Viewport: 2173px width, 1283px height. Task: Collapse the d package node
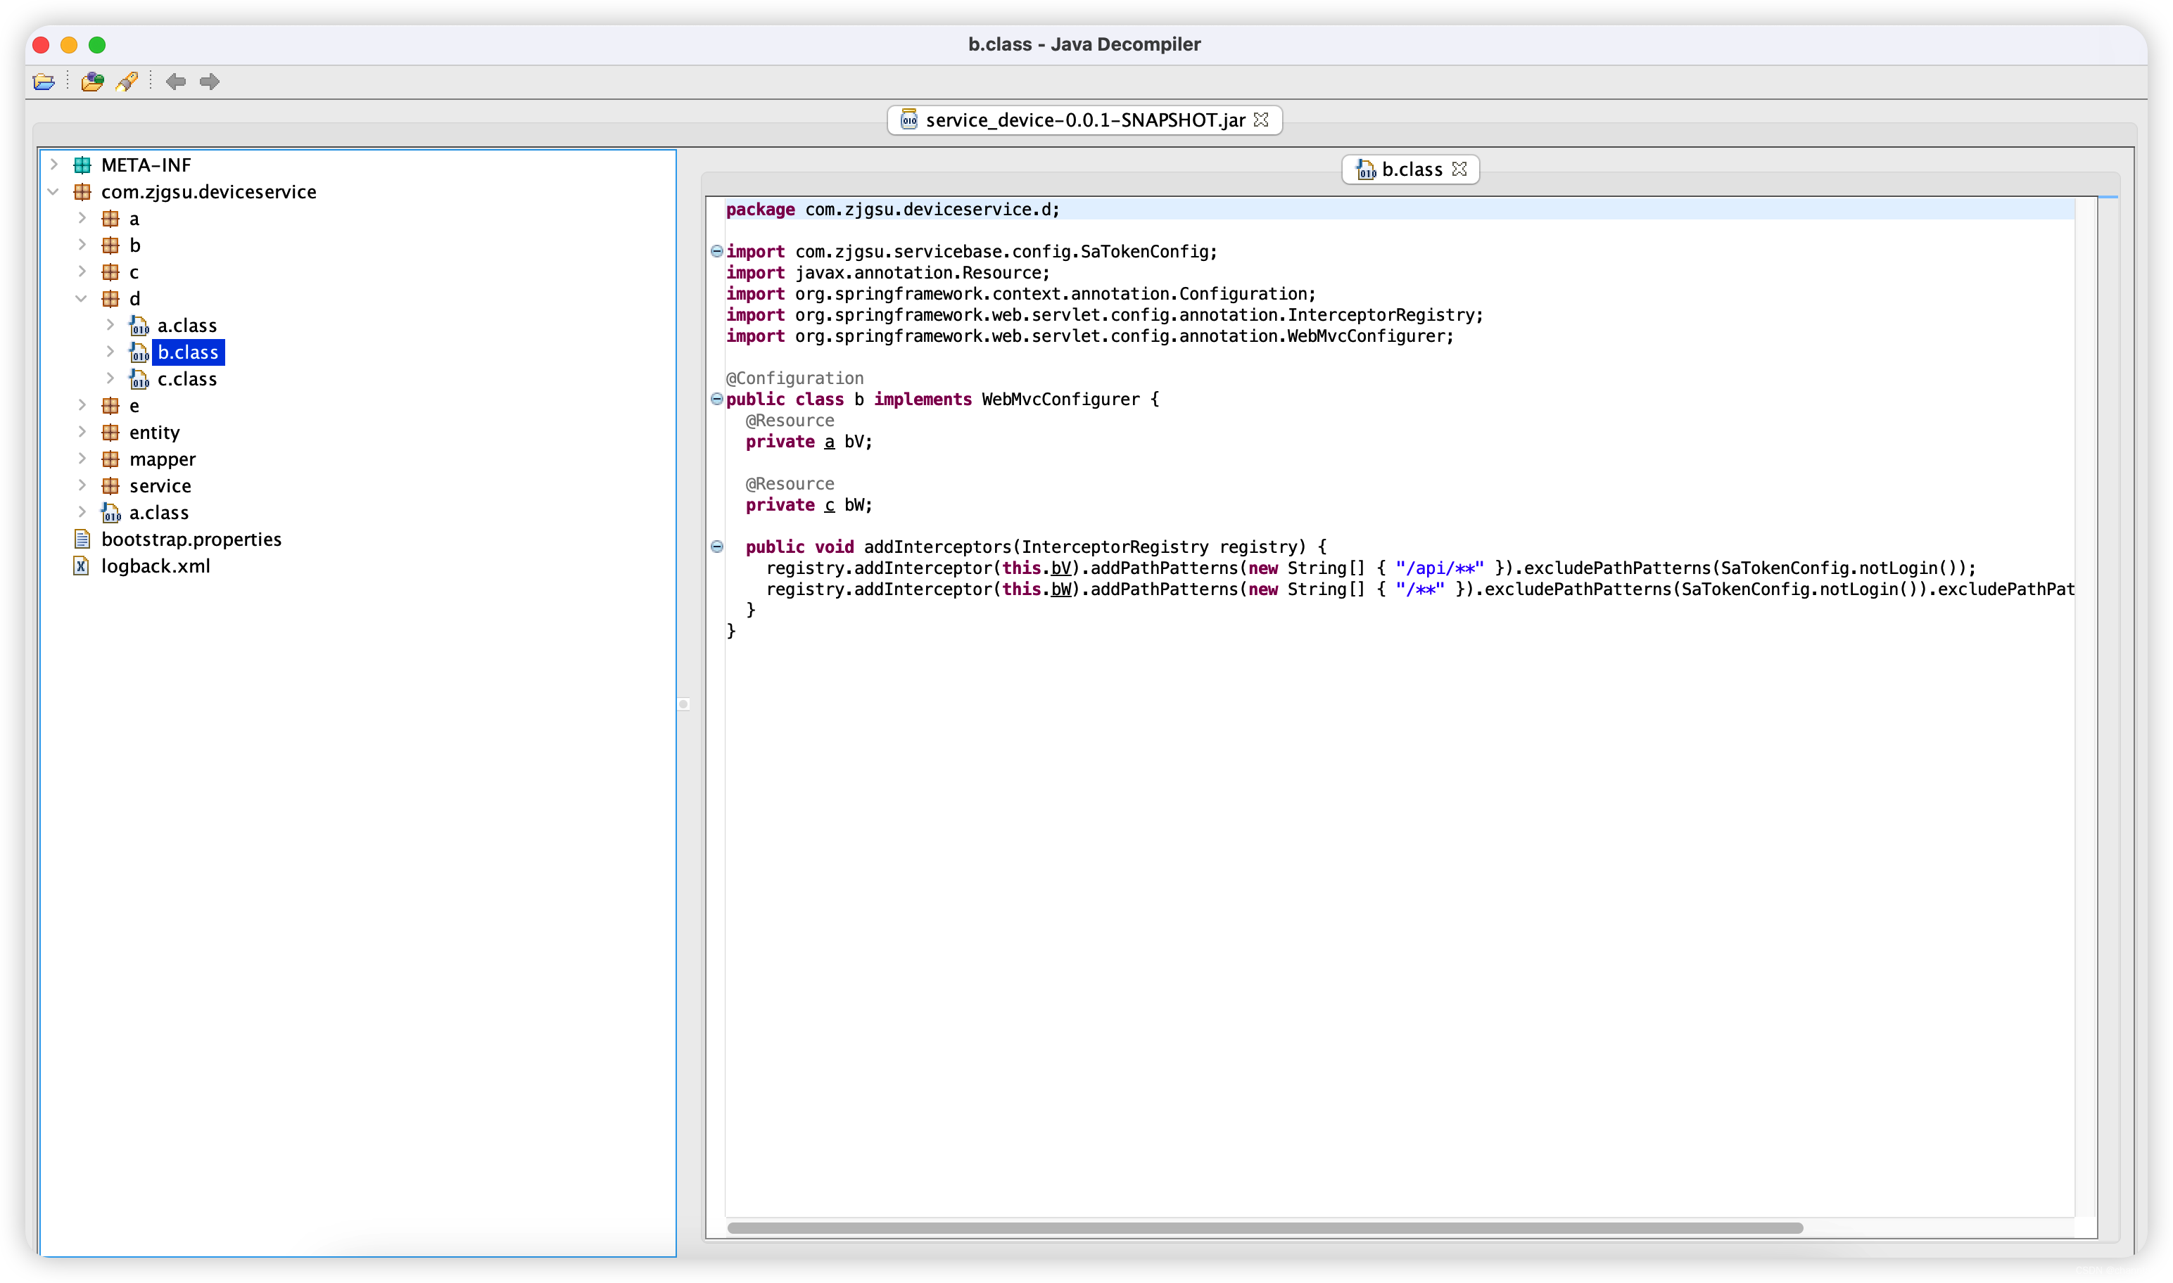[x=82, y=298]
